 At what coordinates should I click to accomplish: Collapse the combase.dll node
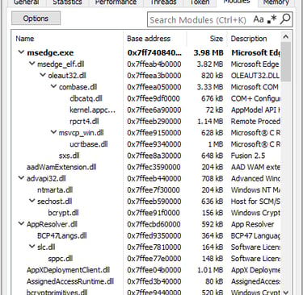click(53, 87)
